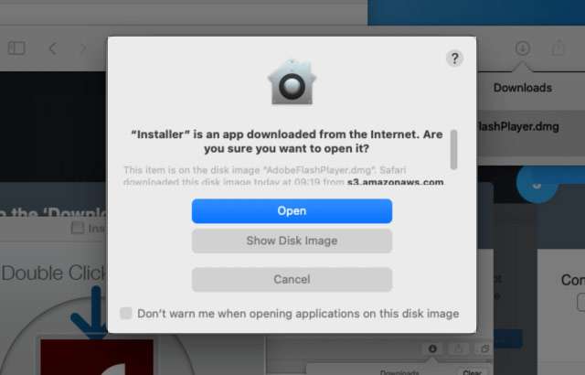
Task: Toggle the Safari sidebar icon
Action: point(16,48)
